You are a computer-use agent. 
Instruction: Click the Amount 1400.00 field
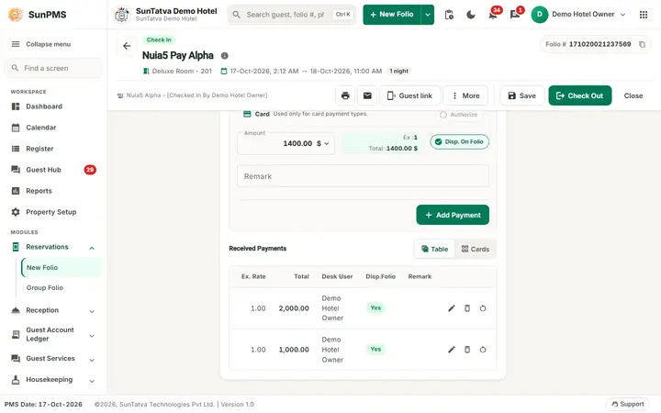click(286, 144)
